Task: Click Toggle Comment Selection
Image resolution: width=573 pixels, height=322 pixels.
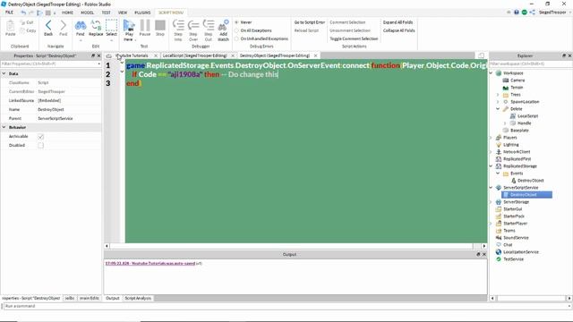Action: coord(354,38)
